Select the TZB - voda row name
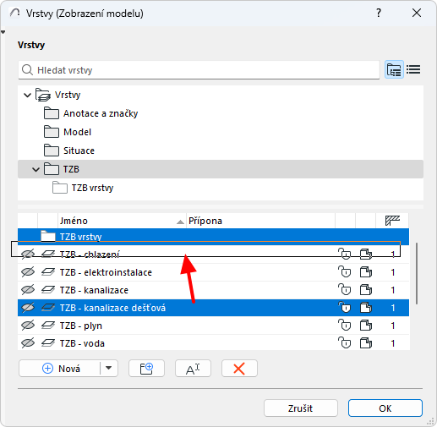Viewport: 437px width, 427px height. tap(82, 343)
